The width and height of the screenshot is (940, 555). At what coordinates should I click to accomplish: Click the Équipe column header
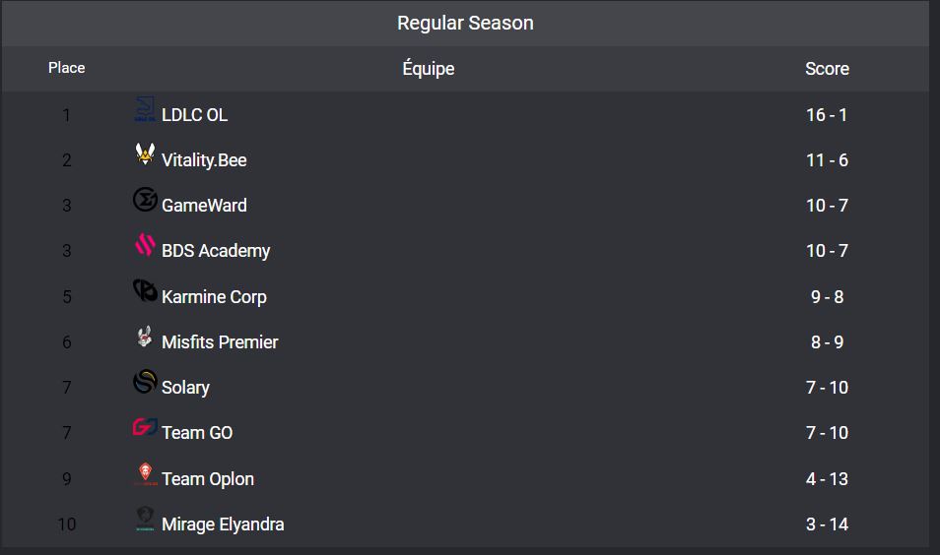pyautogui.click(x=429, y=69)
